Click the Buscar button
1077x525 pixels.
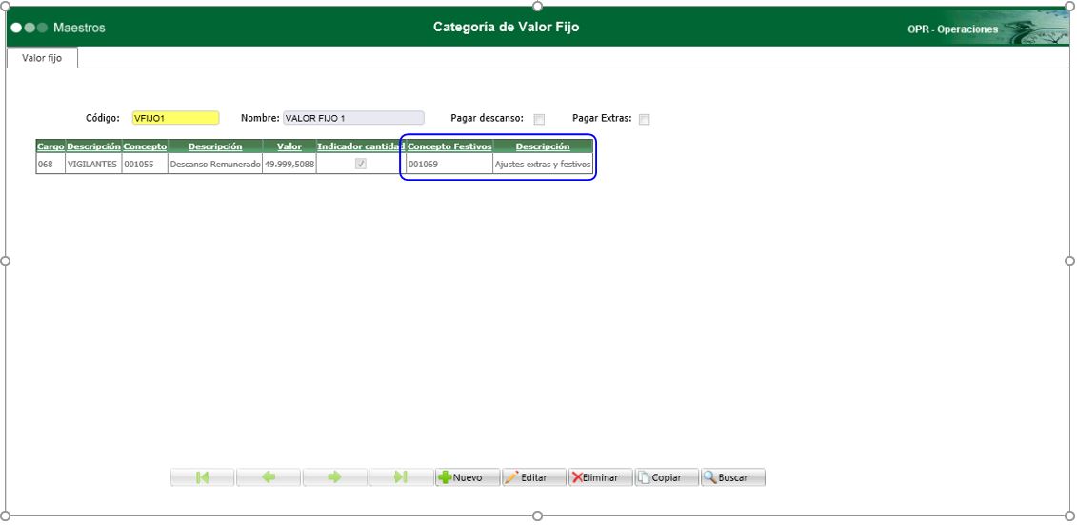coord(733,477)
